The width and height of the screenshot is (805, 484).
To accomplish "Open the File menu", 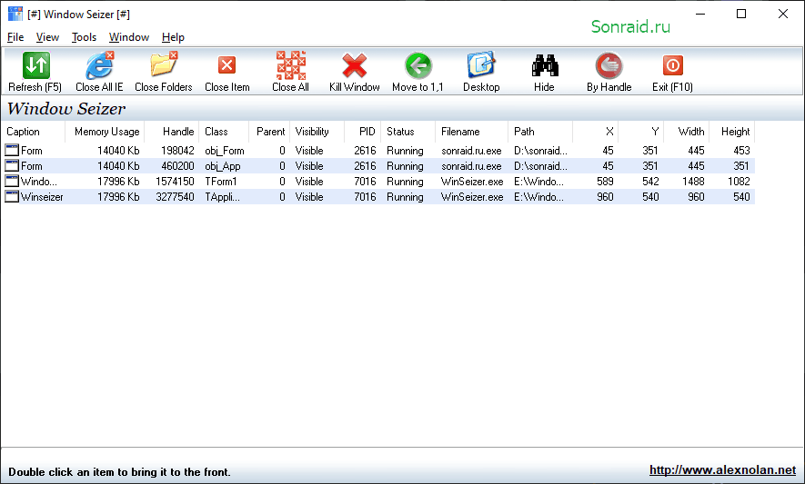I will [15, 37].
